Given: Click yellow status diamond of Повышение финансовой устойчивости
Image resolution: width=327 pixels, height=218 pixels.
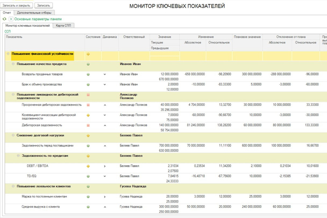Looking at the screenshot, I should [88, 54].
